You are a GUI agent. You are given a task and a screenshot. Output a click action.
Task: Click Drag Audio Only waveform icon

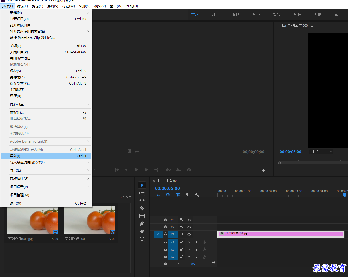click(137, 151)
